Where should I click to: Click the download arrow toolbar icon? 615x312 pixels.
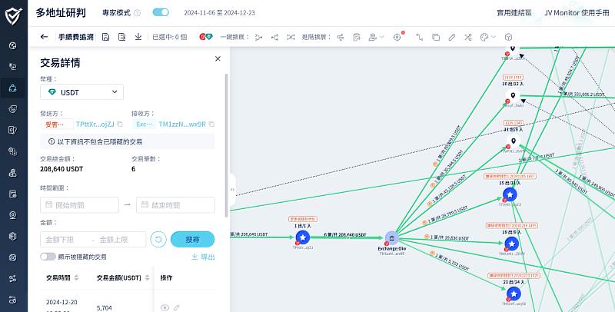(138, 37)
